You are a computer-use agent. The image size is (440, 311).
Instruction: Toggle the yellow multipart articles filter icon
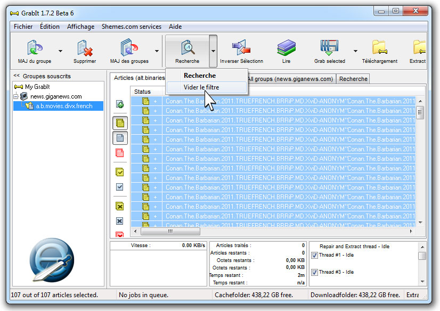120,123
